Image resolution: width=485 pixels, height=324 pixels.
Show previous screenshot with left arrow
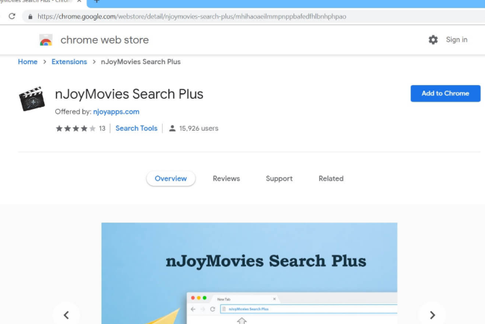click(x=66, y=314)
